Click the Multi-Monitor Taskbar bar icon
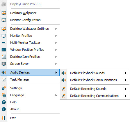130x122 pixels. (x=4, y=43)
